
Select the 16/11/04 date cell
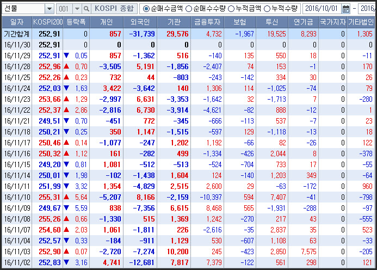tap(17, 241)
